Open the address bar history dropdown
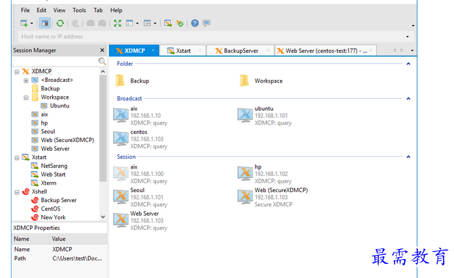Viewport: 454px width, 278px height. 407,37
